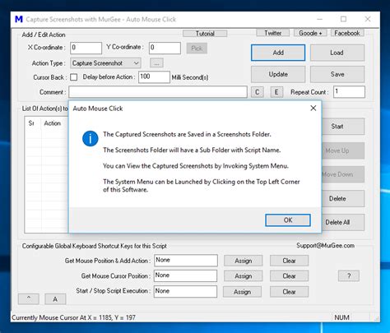This screenshot has width=390, height=333.
Task: Open the Google + link button
Action: (310, 33)
